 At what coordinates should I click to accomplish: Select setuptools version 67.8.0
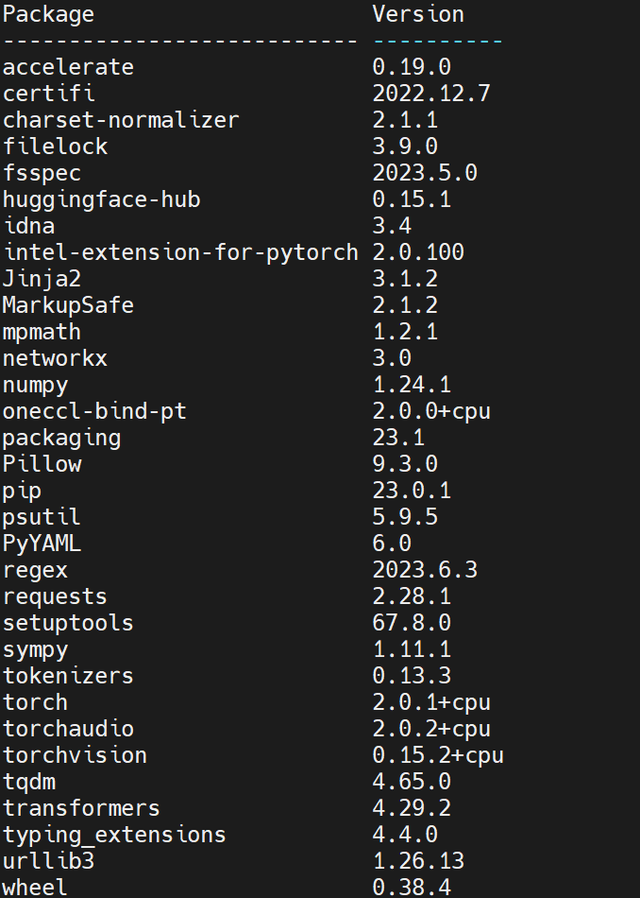pos(412,623)
